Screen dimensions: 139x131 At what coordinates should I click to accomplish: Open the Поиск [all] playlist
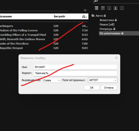tap(107, 24)
